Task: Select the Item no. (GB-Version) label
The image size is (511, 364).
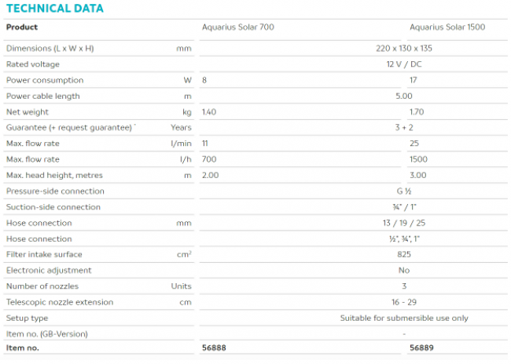Action: (47, 334)
